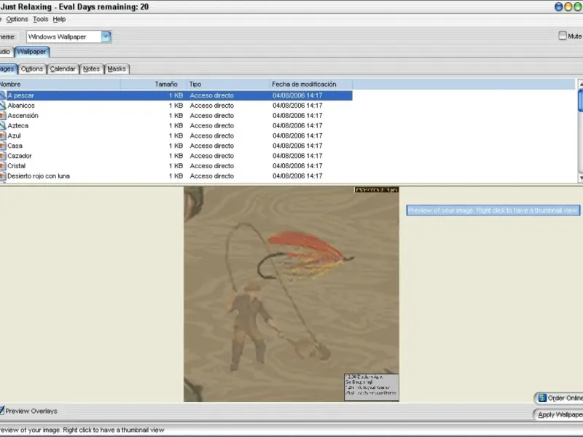This screenshot has height=437, width=583.
Task: Click the Apply Wallpaper button
Action: [558, 414]
